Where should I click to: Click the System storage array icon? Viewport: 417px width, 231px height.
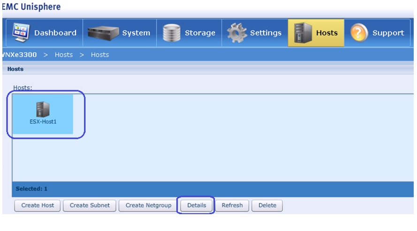(x=103, y=33)
